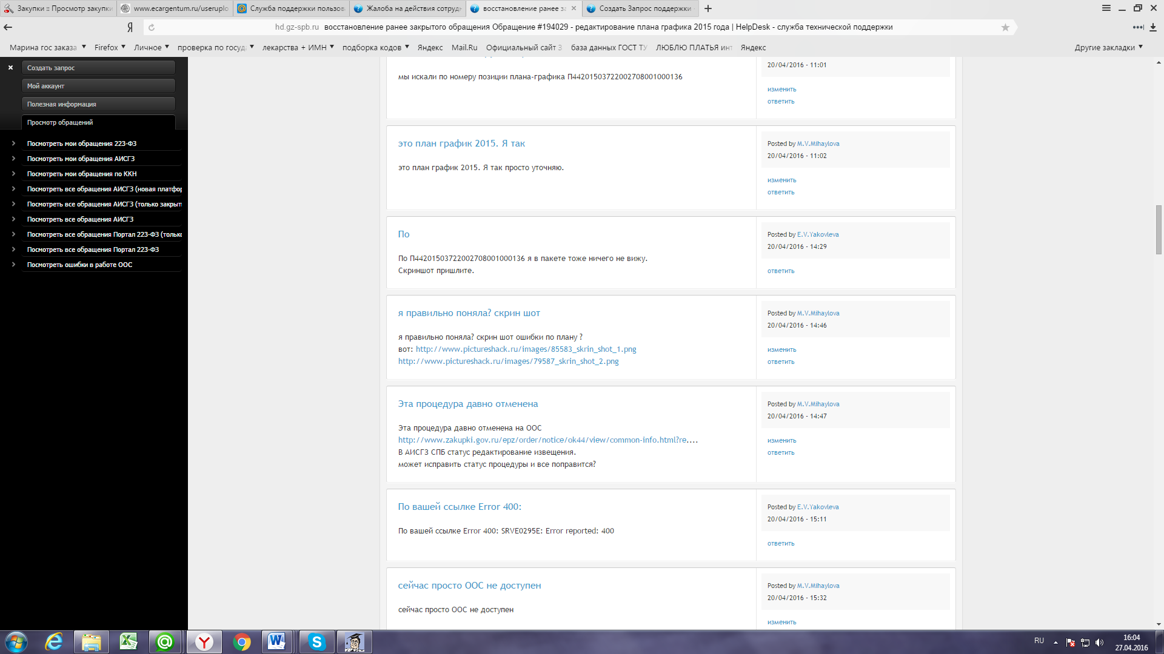1164x654 pixels.
Task: Switch the RU language indicator
Action: (1039, 641)
